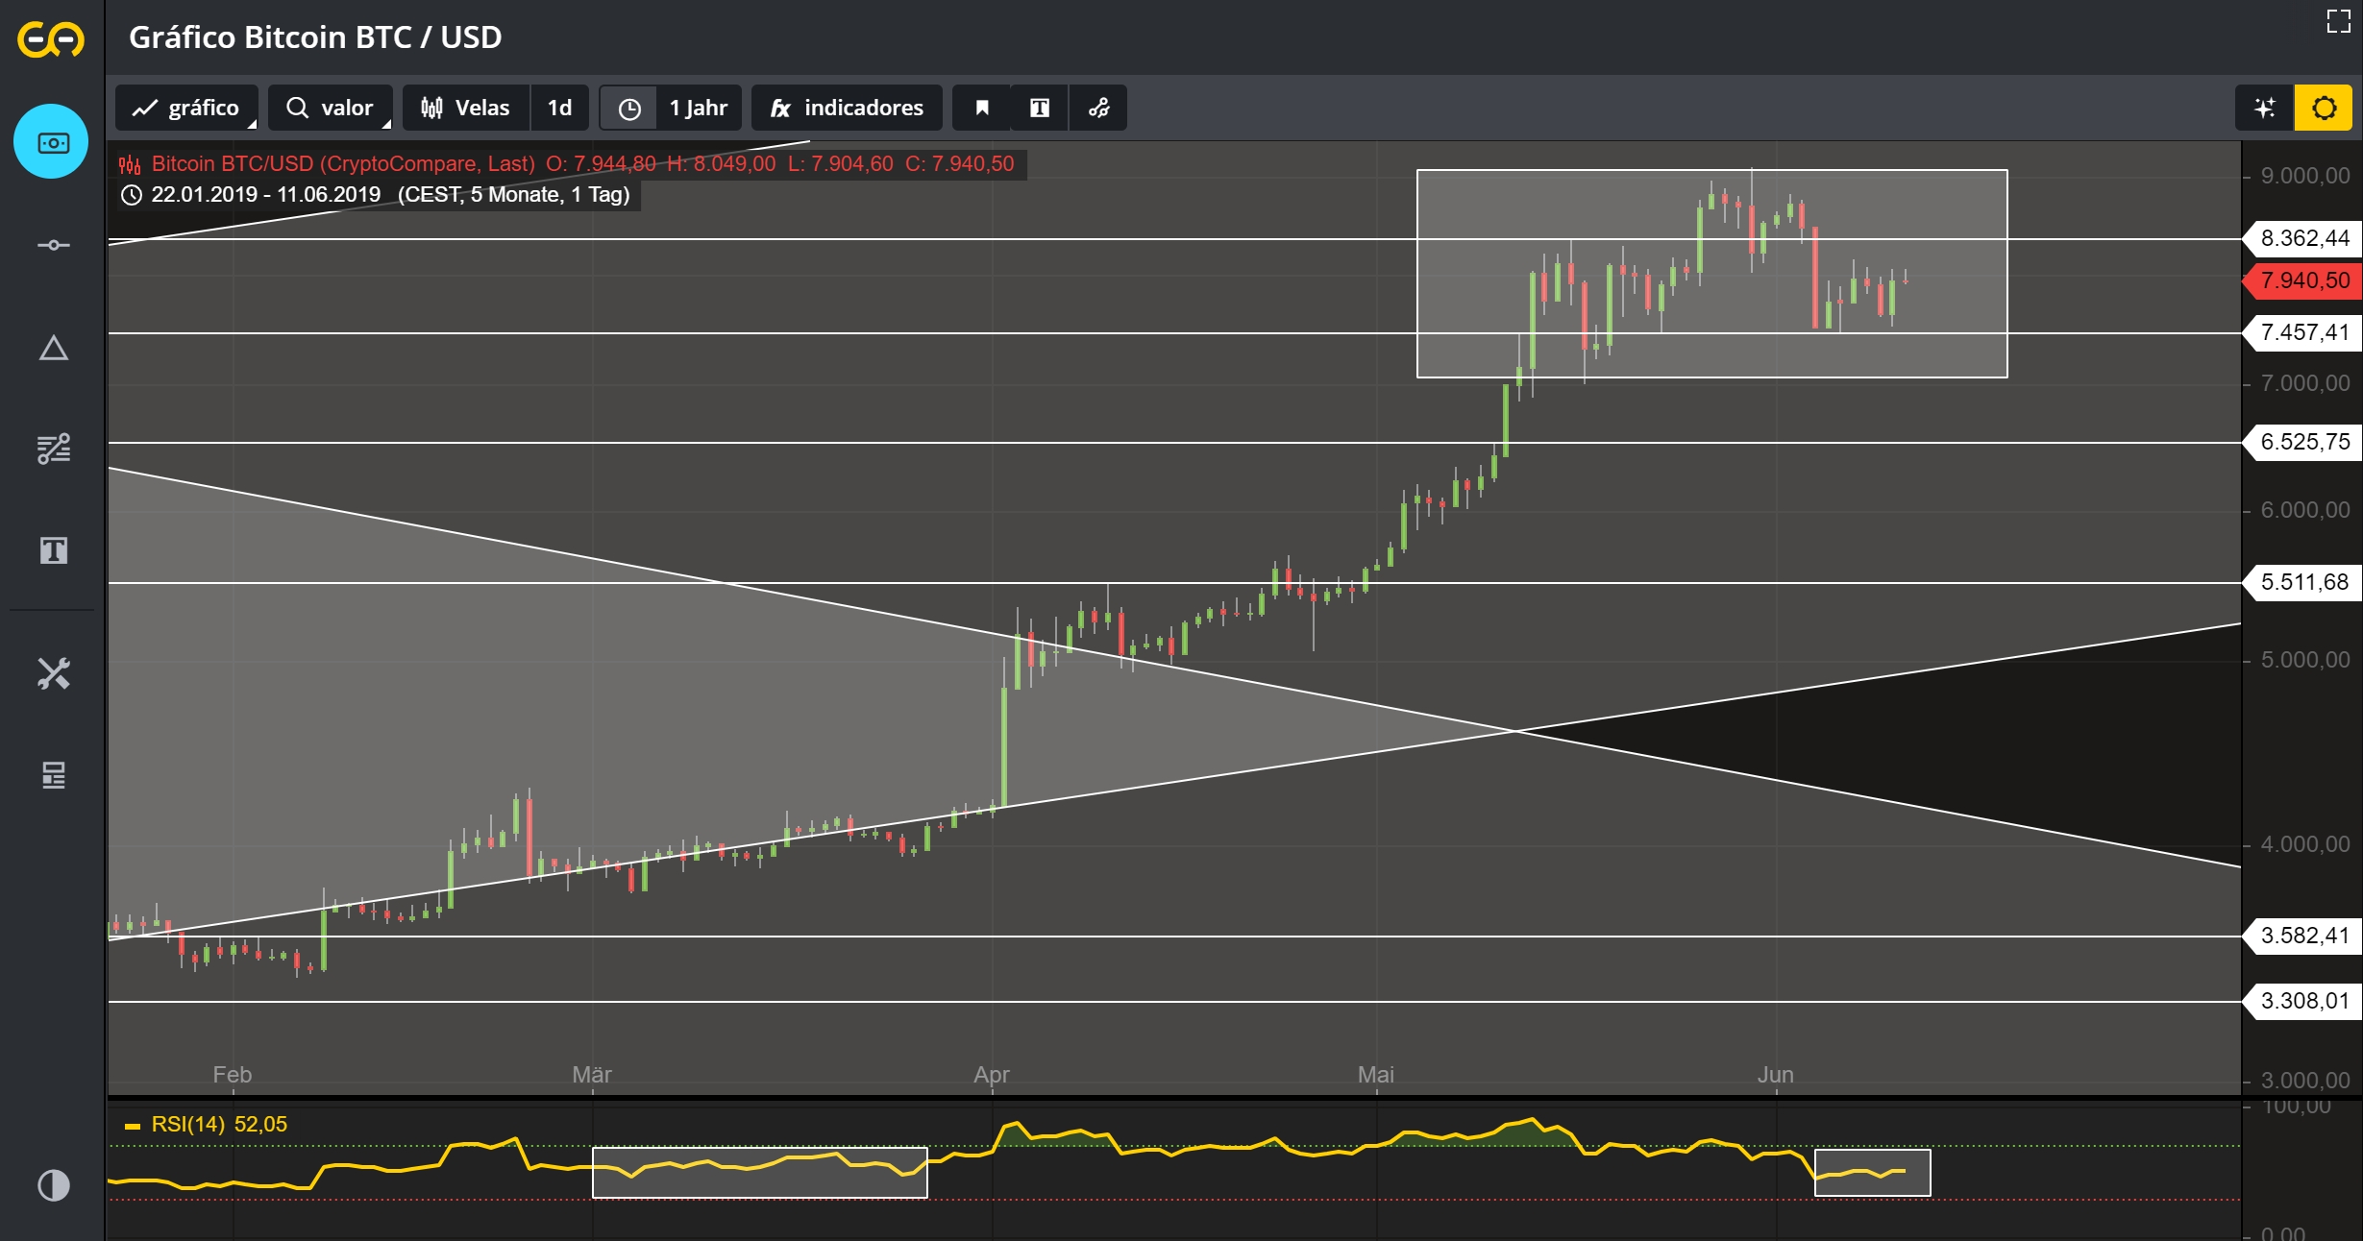Screen dimensions: 2363x1241
Task: Click the 3.308,01 price level label
Action: [x=2302, y=1001]
